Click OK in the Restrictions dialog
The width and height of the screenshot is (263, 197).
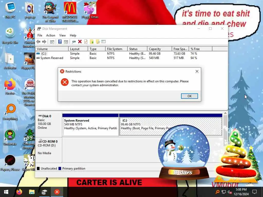click(189, 96)
